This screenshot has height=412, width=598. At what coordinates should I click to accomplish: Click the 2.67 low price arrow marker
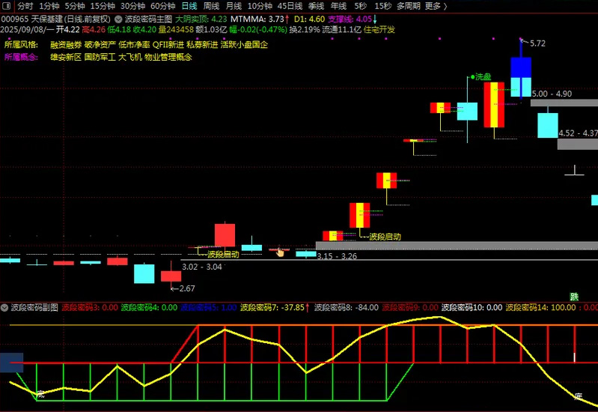point(185,288)
